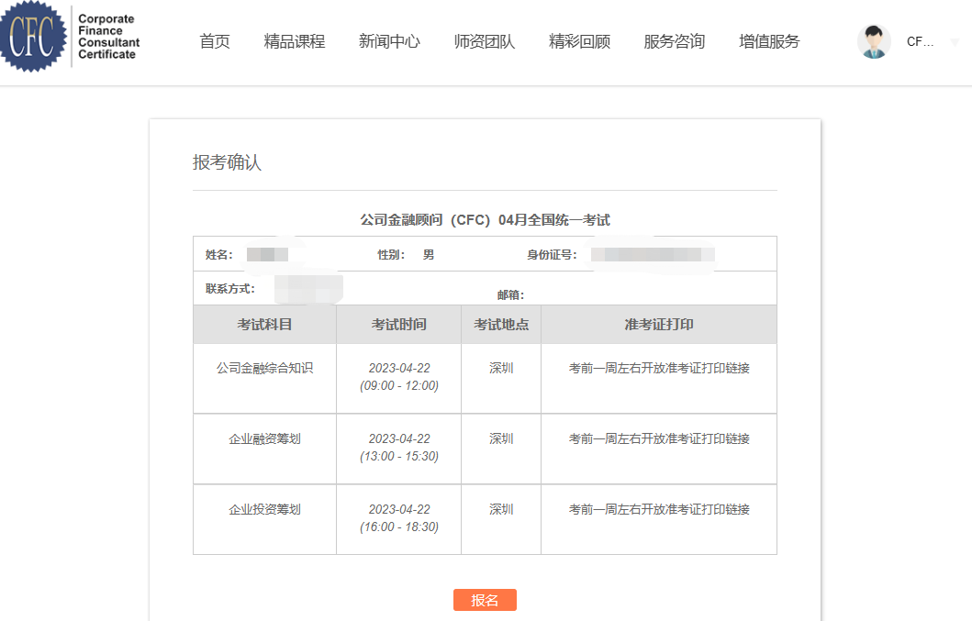Click the 准考证打印 column header

[x=659, y=324]
